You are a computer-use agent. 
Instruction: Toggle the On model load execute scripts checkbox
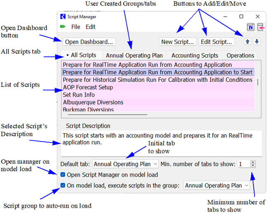(63, 185)
